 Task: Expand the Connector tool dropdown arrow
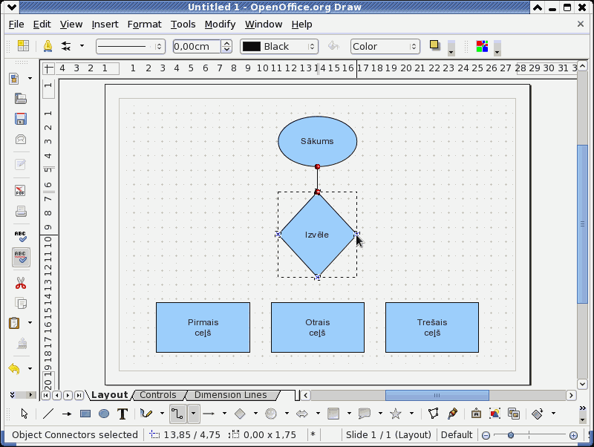tap(193, 414)
